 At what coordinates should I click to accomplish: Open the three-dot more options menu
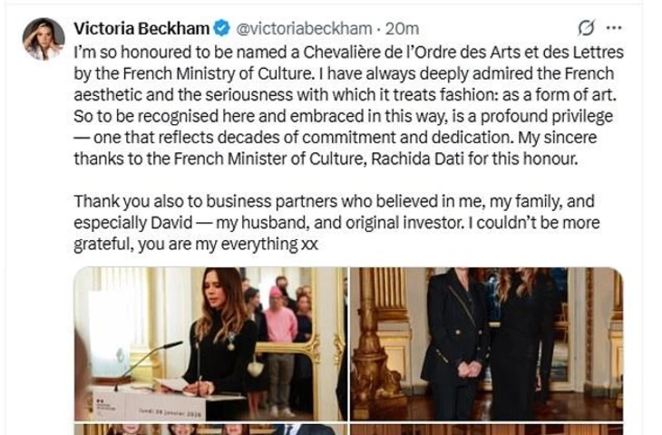tap(614, 28)
